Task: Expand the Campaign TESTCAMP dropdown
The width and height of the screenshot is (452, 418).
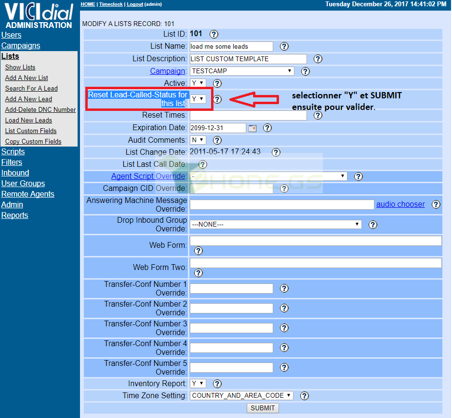Action: pos(242,71)
